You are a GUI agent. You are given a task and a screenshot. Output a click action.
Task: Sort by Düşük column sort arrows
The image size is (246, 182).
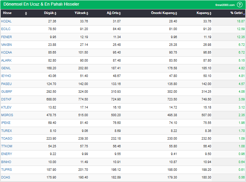coord(55,13)
